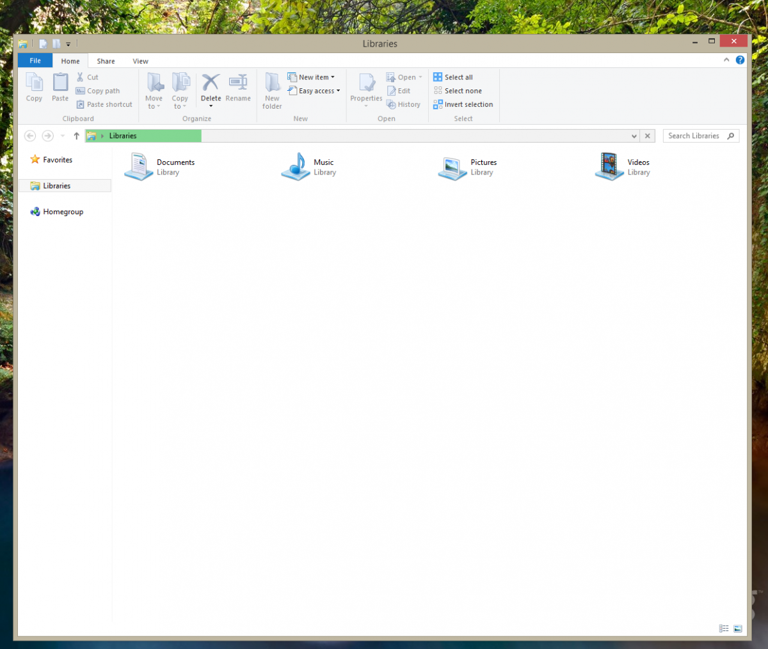
Task: Open the Copy to dropdown
Action: [180, 90]
